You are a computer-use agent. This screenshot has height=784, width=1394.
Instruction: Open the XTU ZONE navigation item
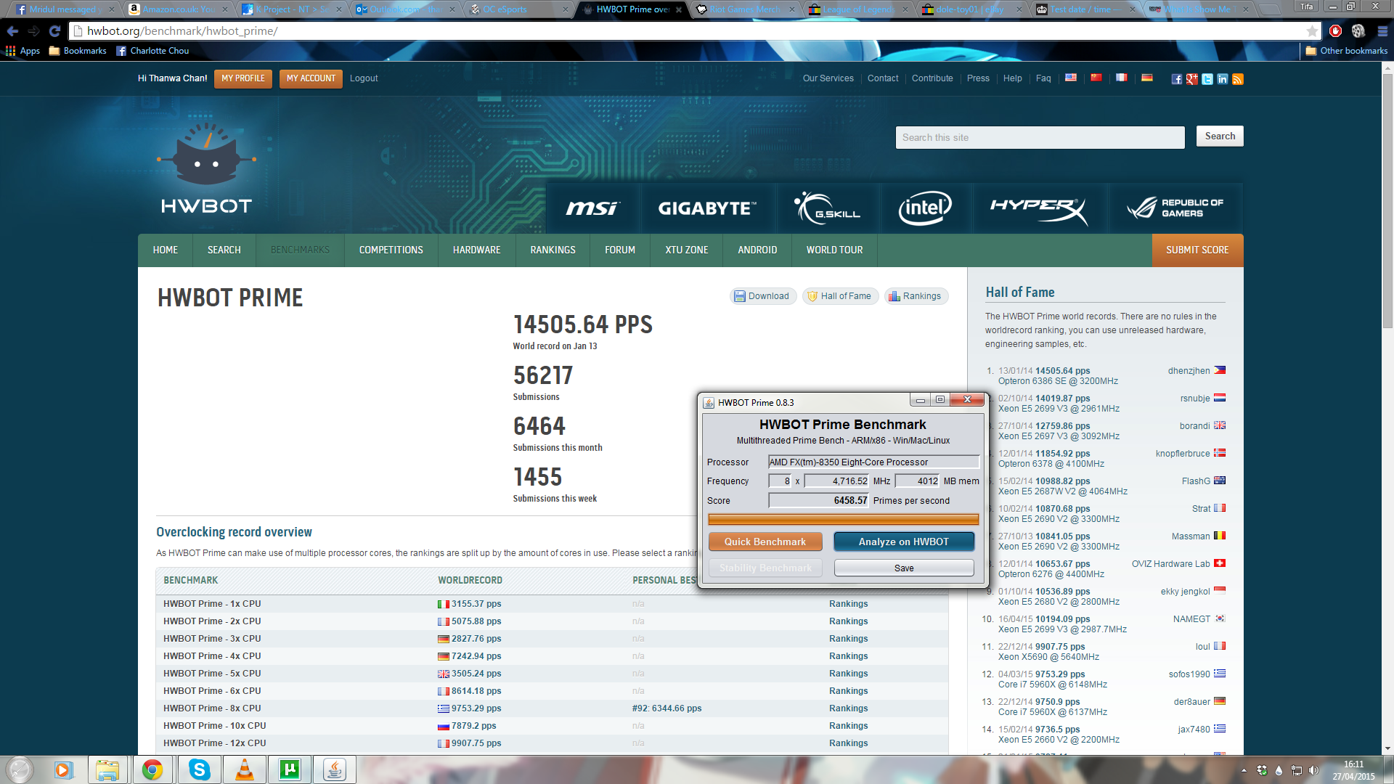click(x=687, y=250)
